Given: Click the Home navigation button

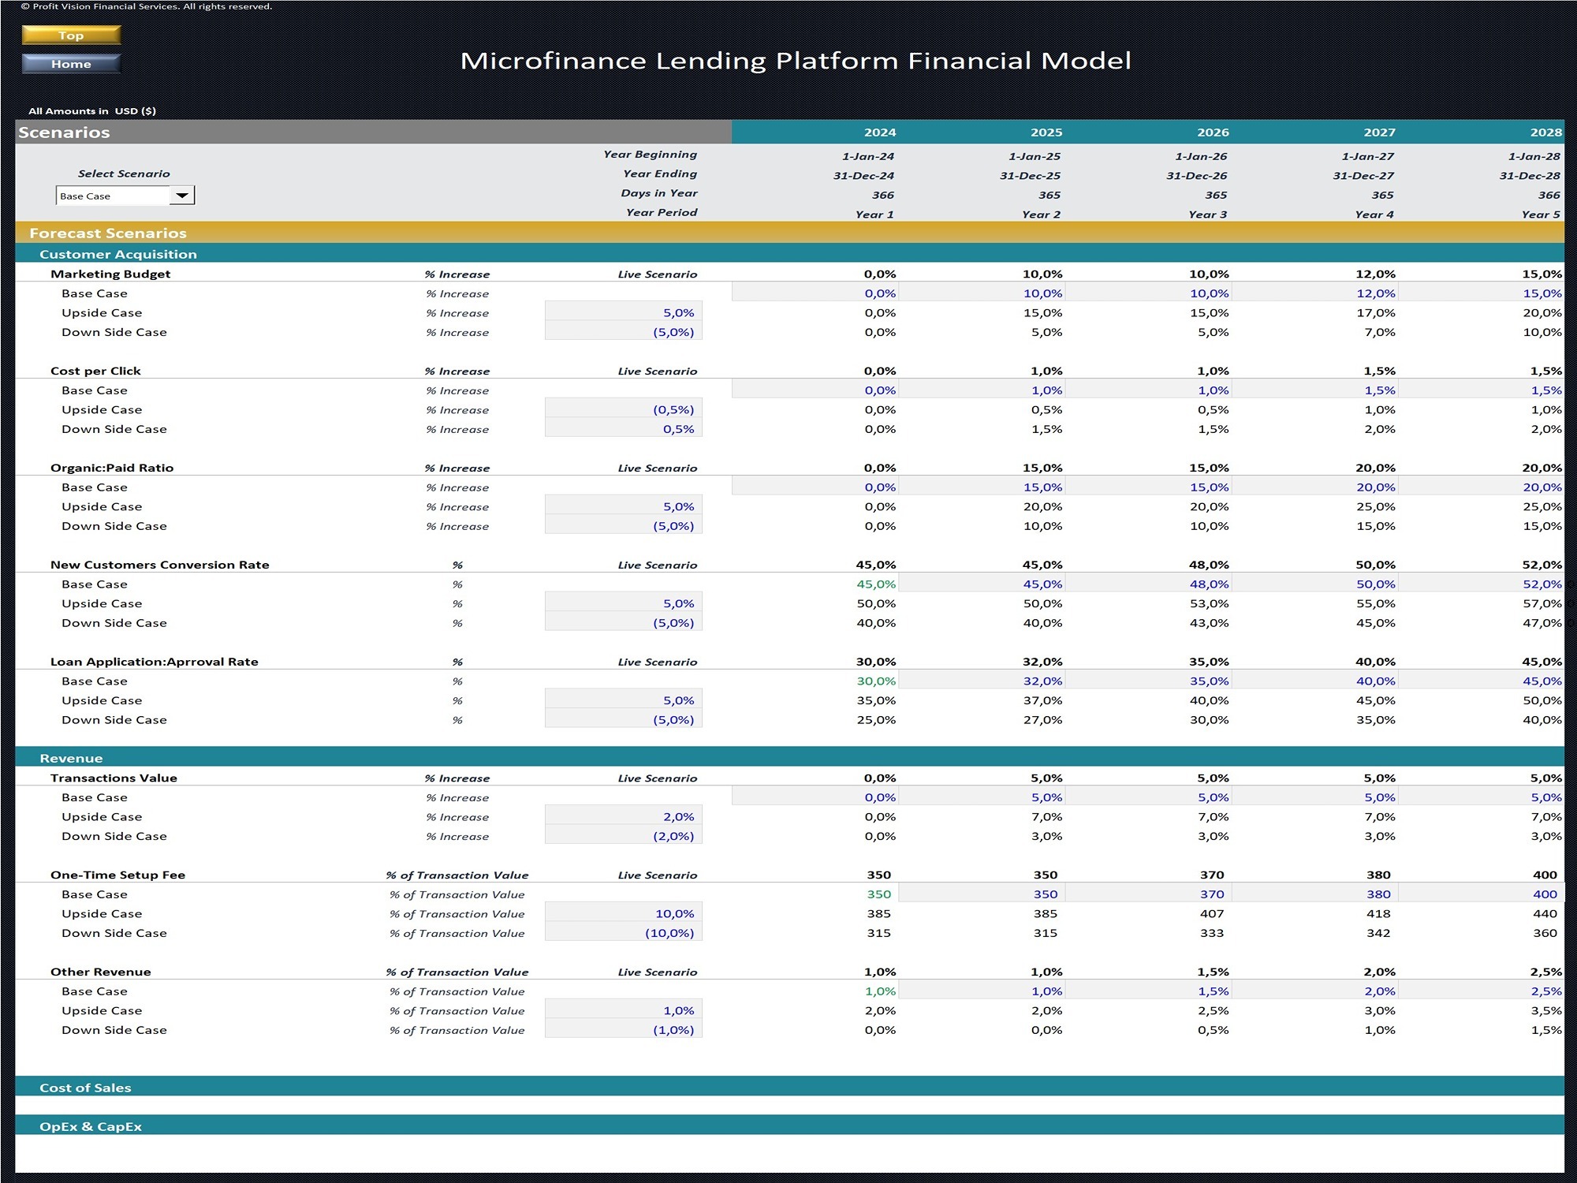Looking at the screenshot, I should (71, 64).
